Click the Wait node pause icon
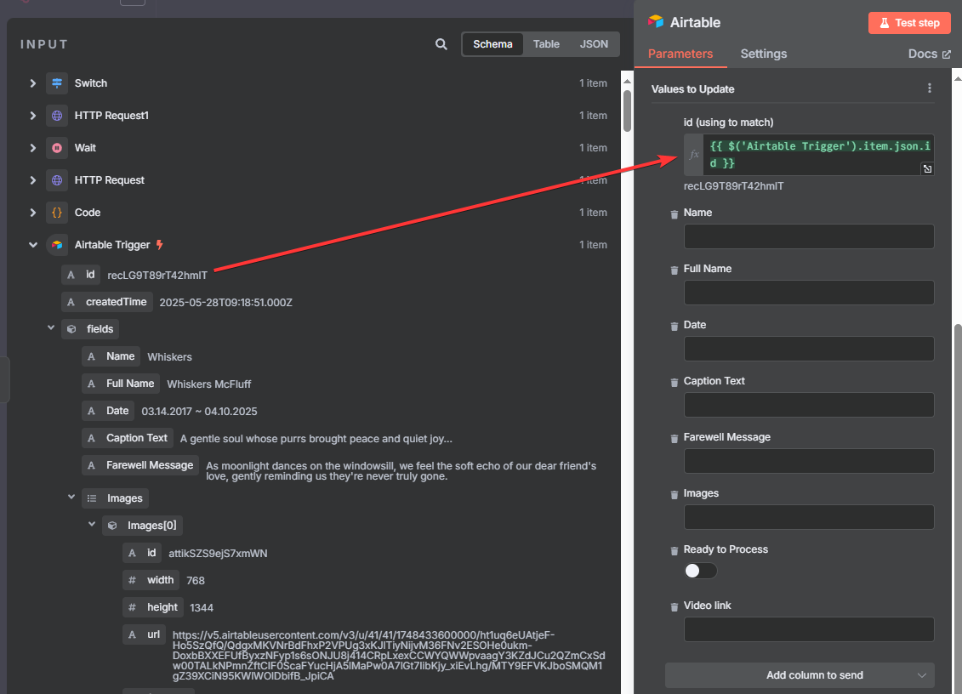962x694 pixels. coord(57,148)
